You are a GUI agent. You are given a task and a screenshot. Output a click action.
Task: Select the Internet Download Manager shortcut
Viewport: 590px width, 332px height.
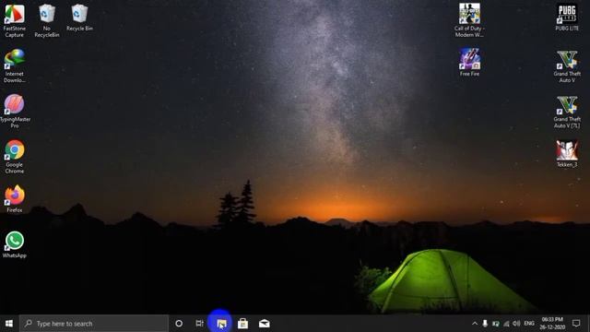coord(15,65)
